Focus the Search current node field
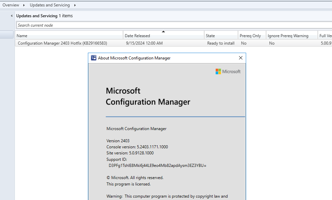 174,25
